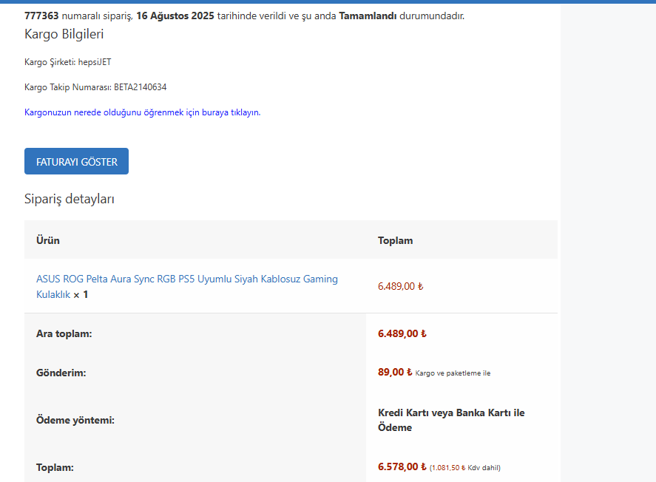Click the Kargo Bilgileri heading

coord(64,34)
